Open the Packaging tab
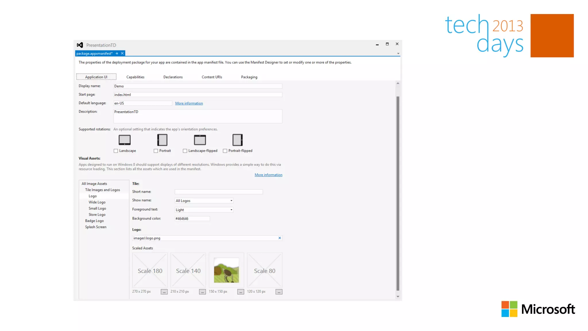The width and height of the screenshot is (588, 331). click(249, 77)
